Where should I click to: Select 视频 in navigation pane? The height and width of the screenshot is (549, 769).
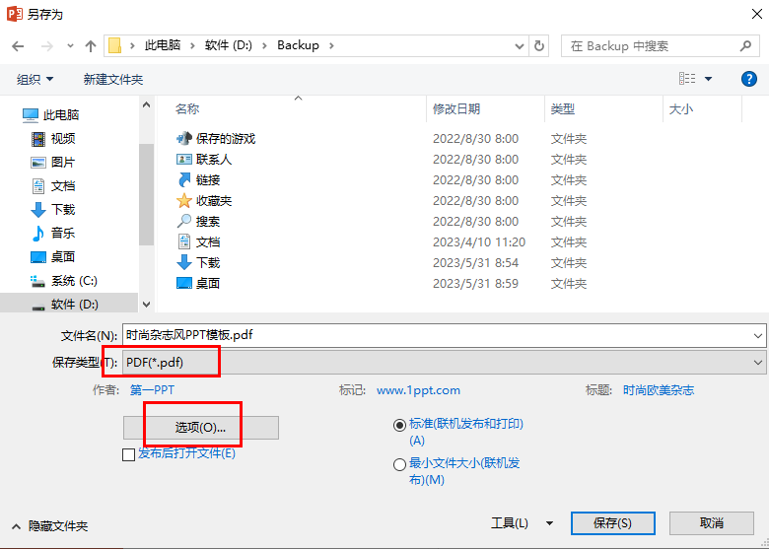tap(53, 139)
